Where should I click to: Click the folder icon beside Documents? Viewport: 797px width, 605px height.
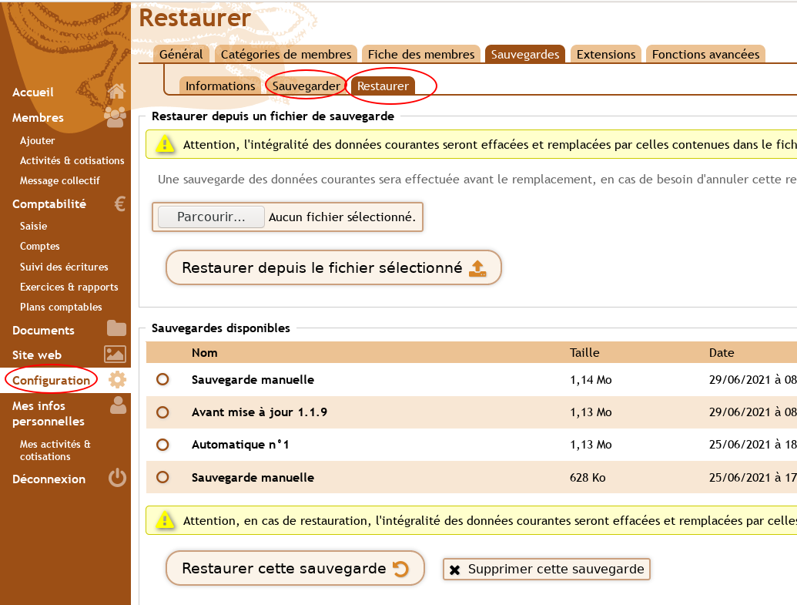point(116,329)
